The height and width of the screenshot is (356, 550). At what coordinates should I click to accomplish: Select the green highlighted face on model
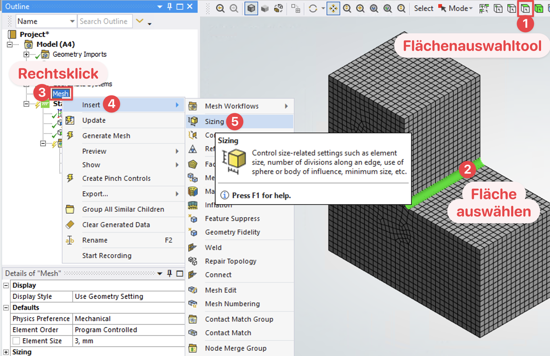point(438,188)
